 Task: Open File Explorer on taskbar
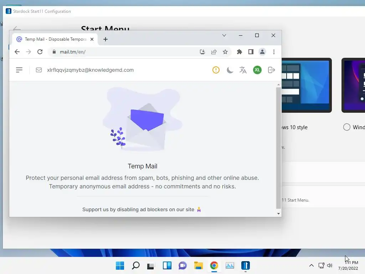[198, 265]
